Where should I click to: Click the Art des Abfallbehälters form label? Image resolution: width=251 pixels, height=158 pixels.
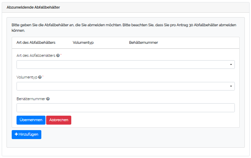click(36, 55)
